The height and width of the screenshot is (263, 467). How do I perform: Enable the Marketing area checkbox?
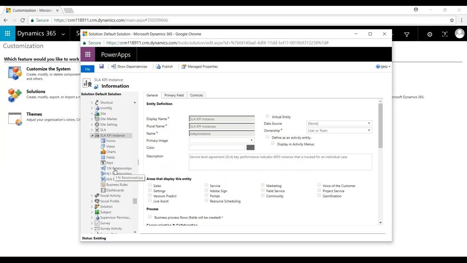click(263, 185)
